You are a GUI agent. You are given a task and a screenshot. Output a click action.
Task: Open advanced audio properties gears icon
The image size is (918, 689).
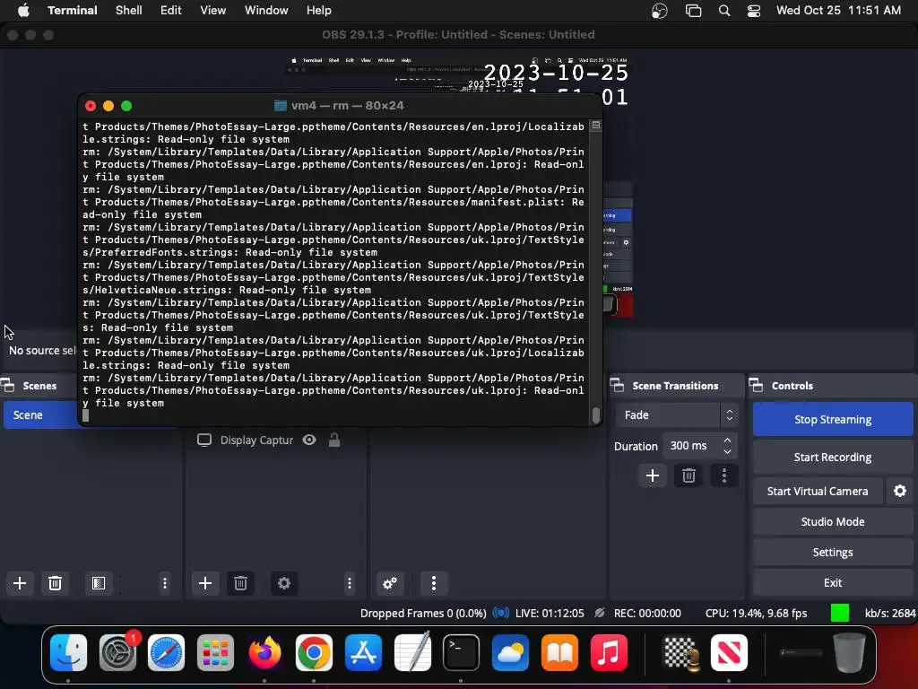390,583
